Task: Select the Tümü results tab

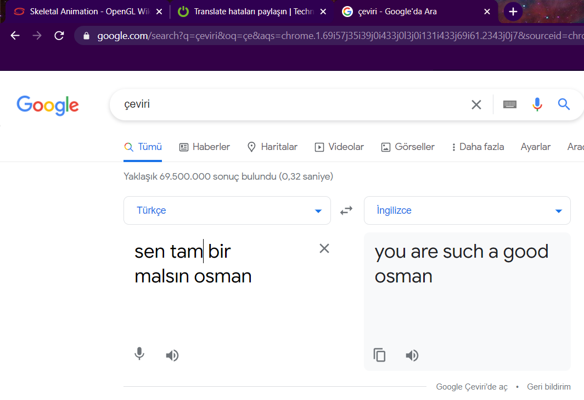Action: [x=143, y=147]
